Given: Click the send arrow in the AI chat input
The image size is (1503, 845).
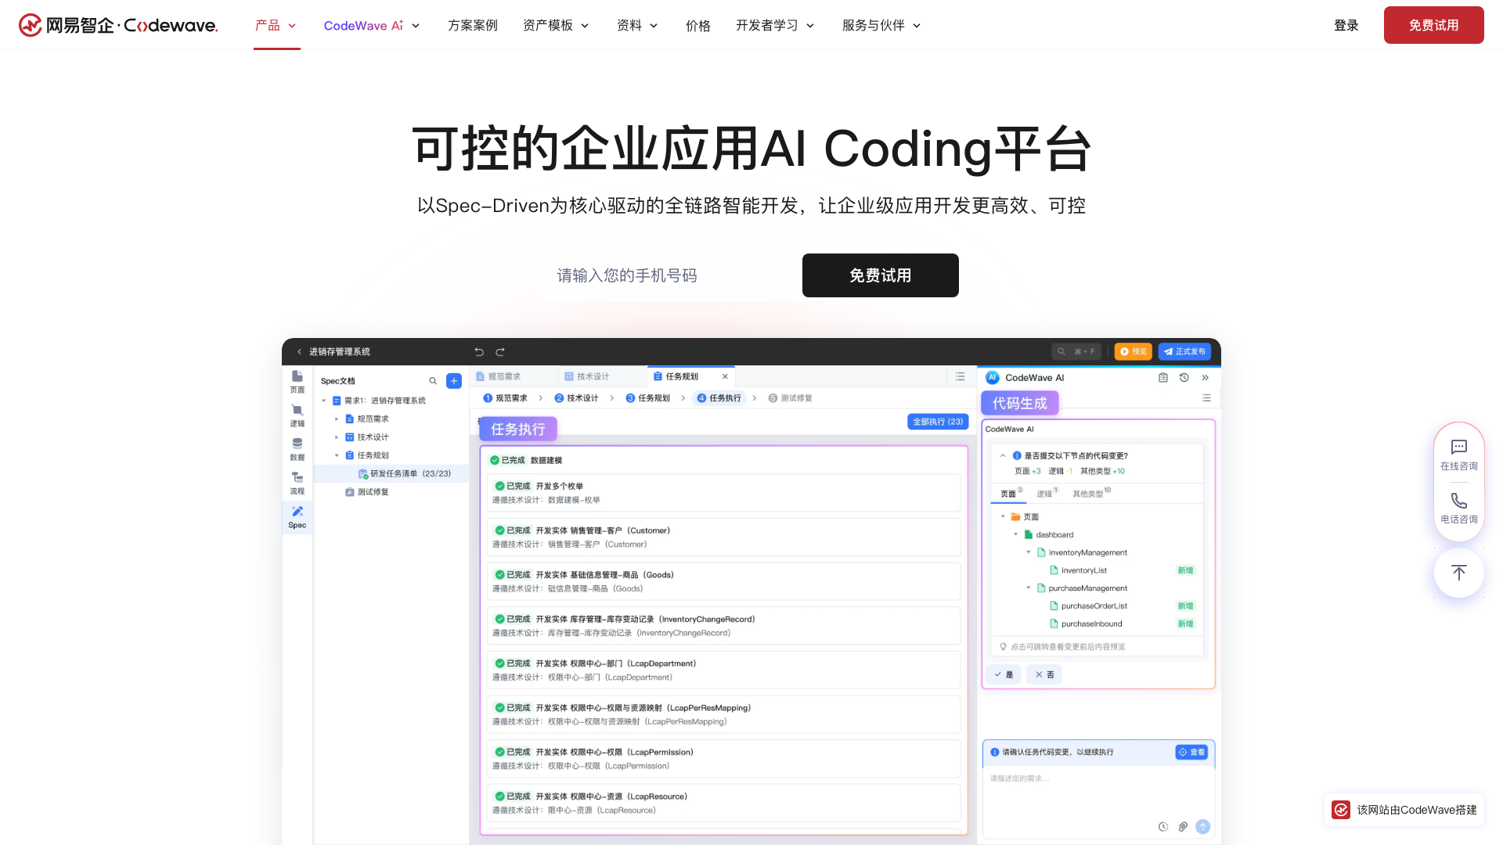Looking at the screenshot, I should pos(1203,827).
